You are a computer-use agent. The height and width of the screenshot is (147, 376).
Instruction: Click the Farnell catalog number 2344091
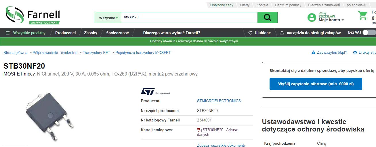204,120
